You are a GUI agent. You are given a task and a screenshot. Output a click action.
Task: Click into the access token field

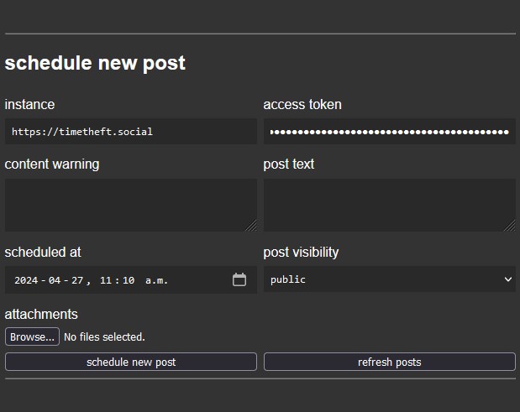389,132
